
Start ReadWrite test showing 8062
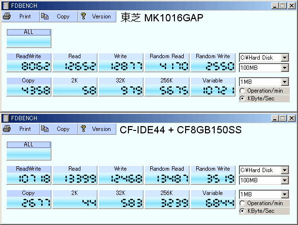click(29, 63)
